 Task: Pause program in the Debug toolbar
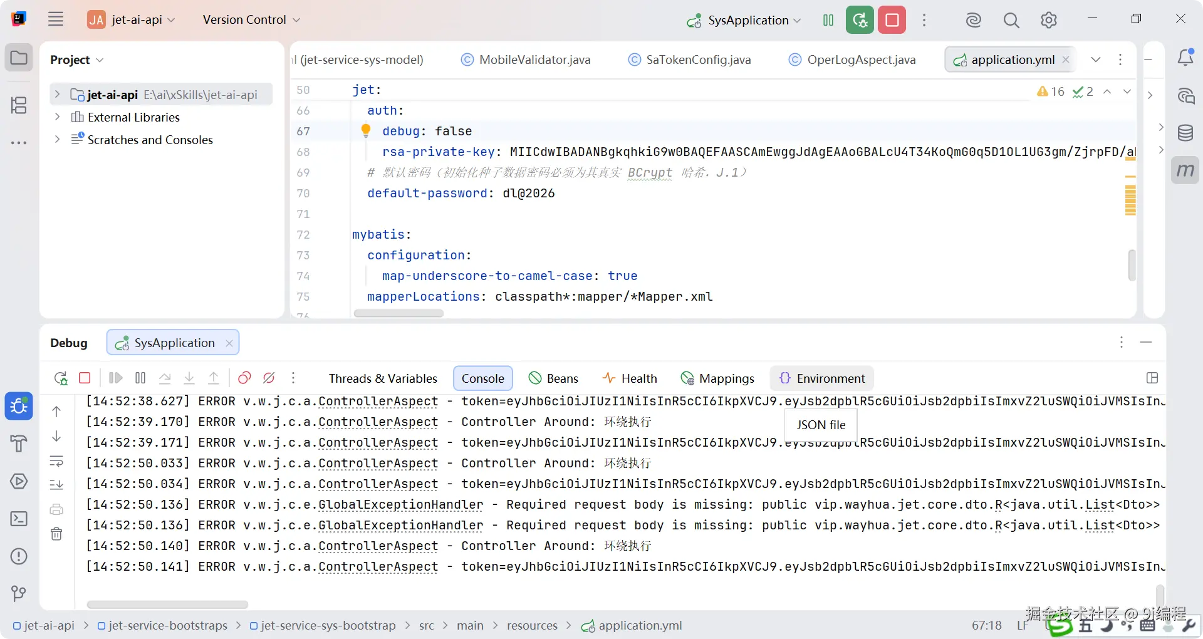(x=140, y=378)
